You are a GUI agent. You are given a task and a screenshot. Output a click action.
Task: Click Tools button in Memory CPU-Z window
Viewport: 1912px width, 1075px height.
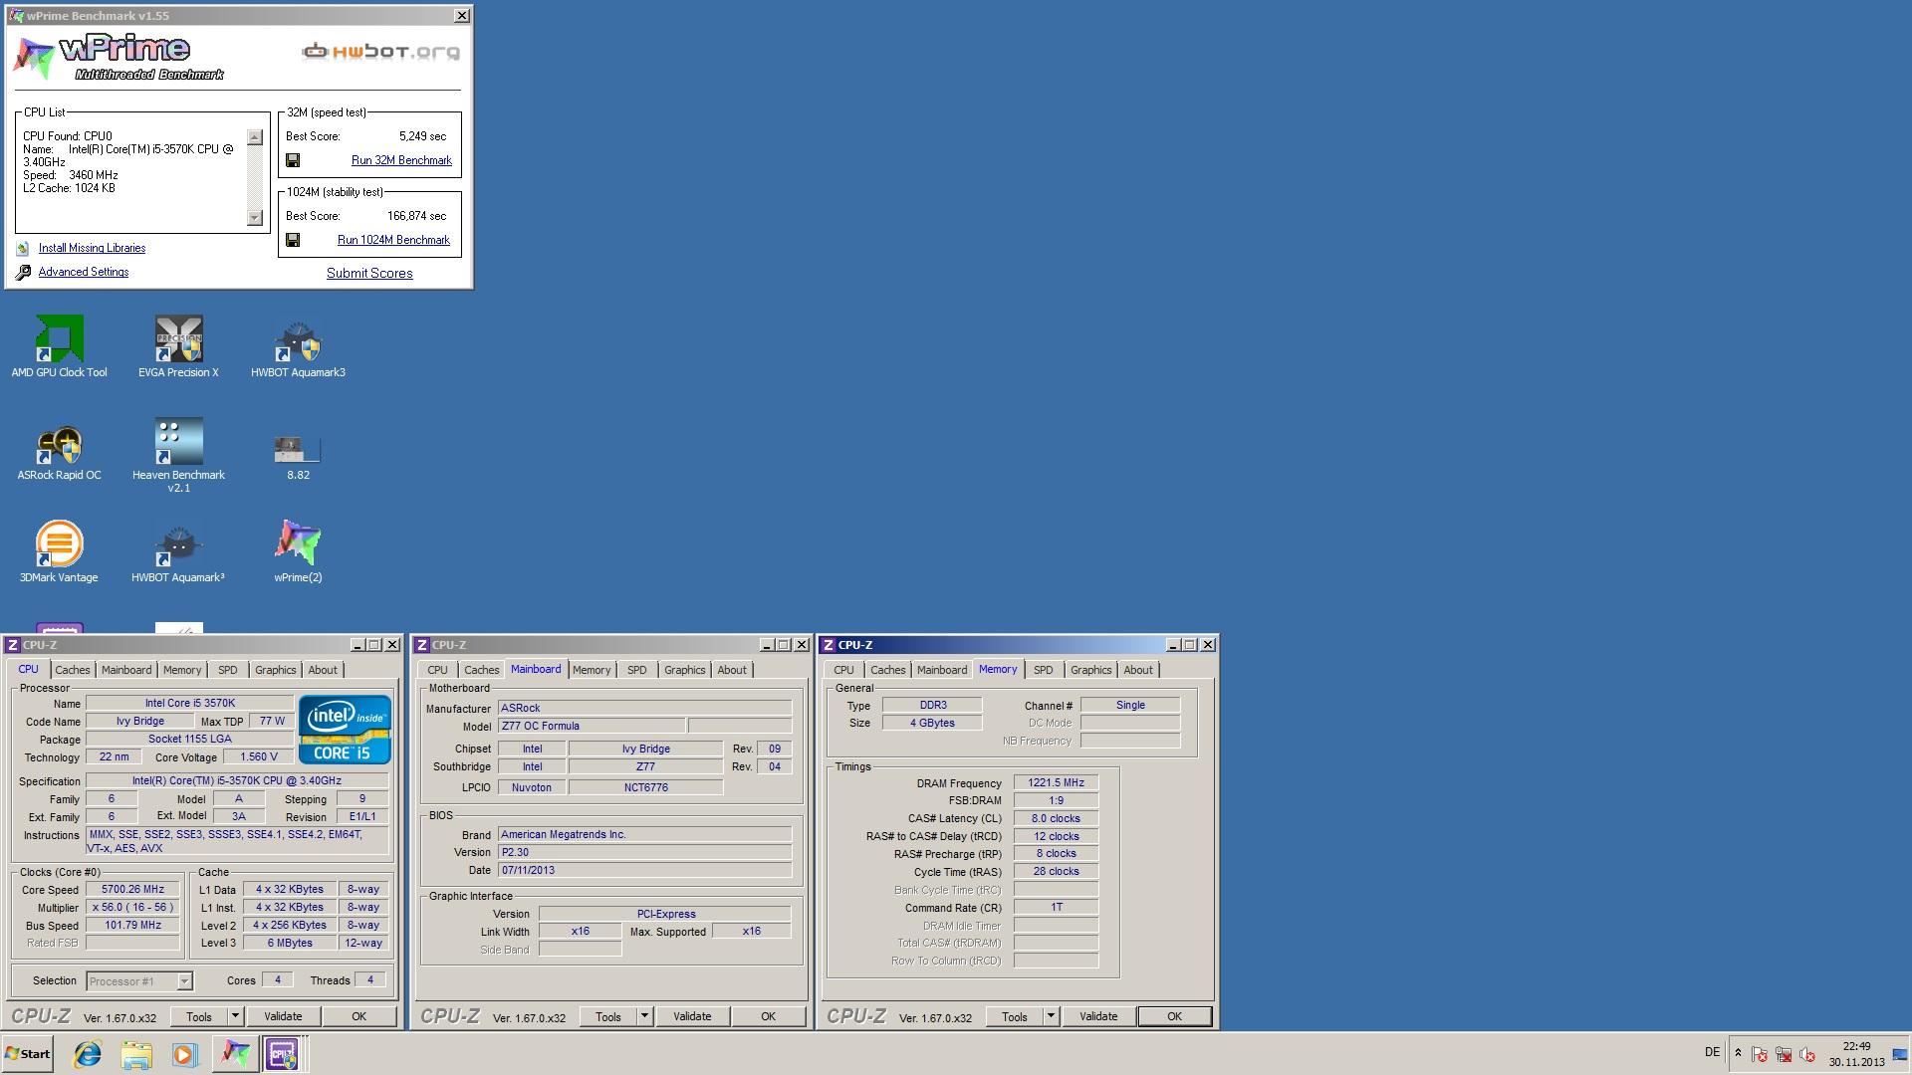(x=1015, y=1016)
